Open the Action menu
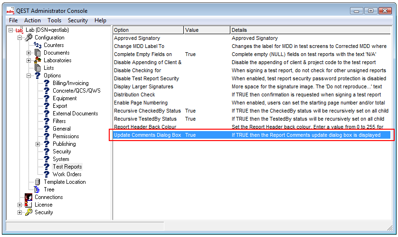The width and height of the screenshot is (398, 237). pos(32,20)
